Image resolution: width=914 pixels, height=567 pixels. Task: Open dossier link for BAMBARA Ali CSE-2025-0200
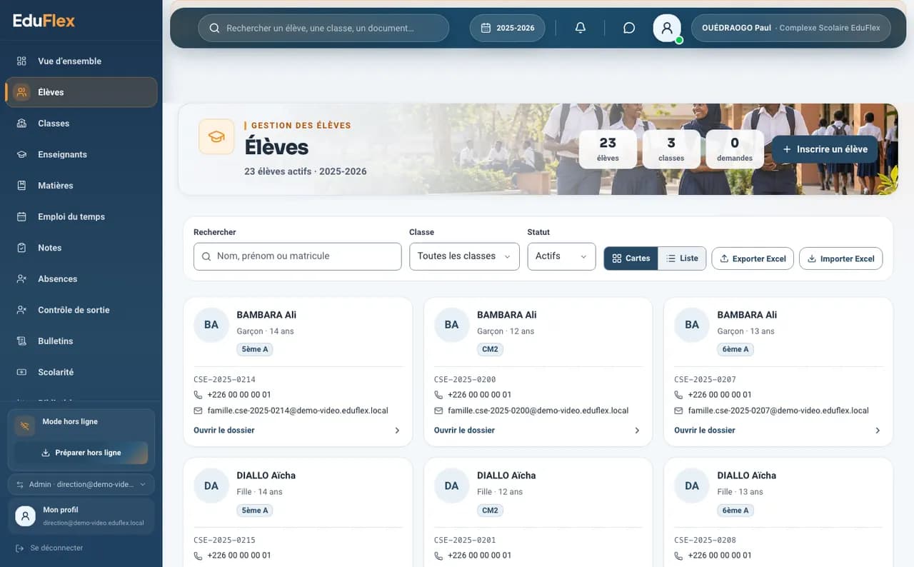click(538, 431)
